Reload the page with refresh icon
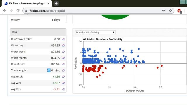This screenshot has width=187, height=105. coord(18,11)
